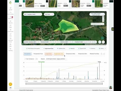Toggle the 5 Year Comparison switch
The width and height of the screenshot is (121, 91).
[x=36, y=59]
